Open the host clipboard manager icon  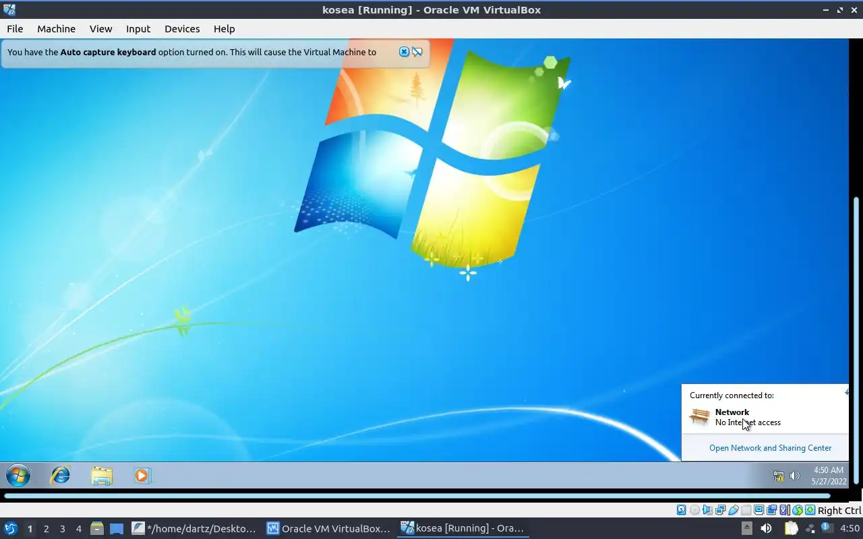coord(791,528)
